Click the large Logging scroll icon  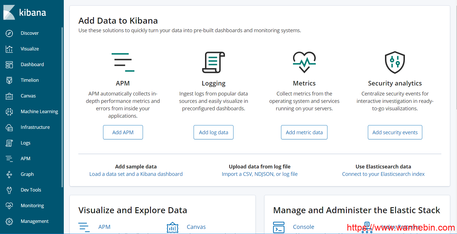(x=214, y=62)
